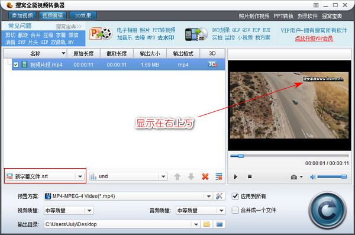This screenshot has width=355, height=235.
Task: Click the 3D icon in the video row
Action: click(212, 65)
